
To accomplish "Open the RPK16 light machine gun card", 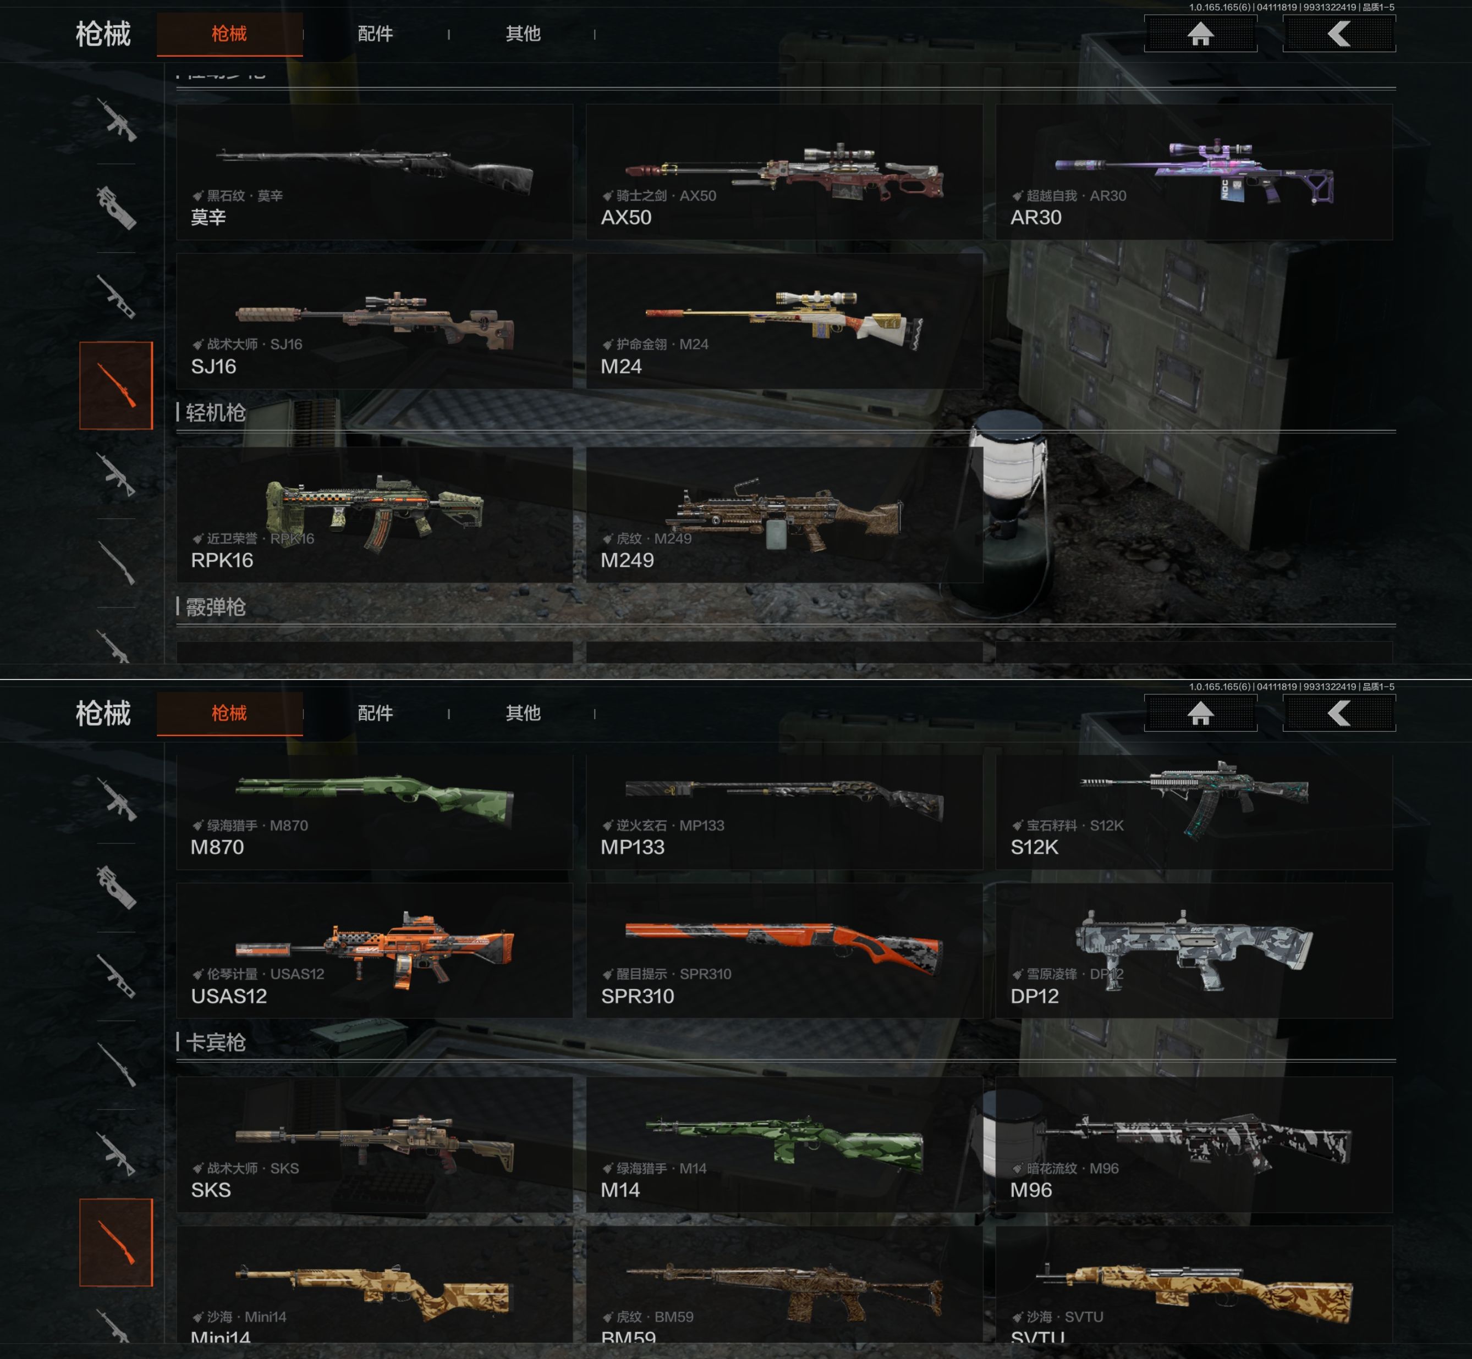I will point(375,515).
